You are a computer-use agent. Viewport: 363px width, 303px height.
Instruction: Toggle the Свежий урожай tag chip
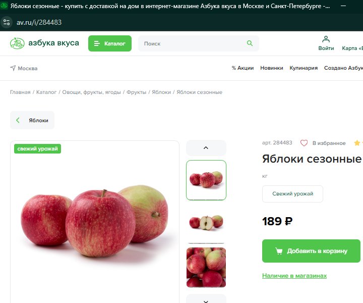292,193
